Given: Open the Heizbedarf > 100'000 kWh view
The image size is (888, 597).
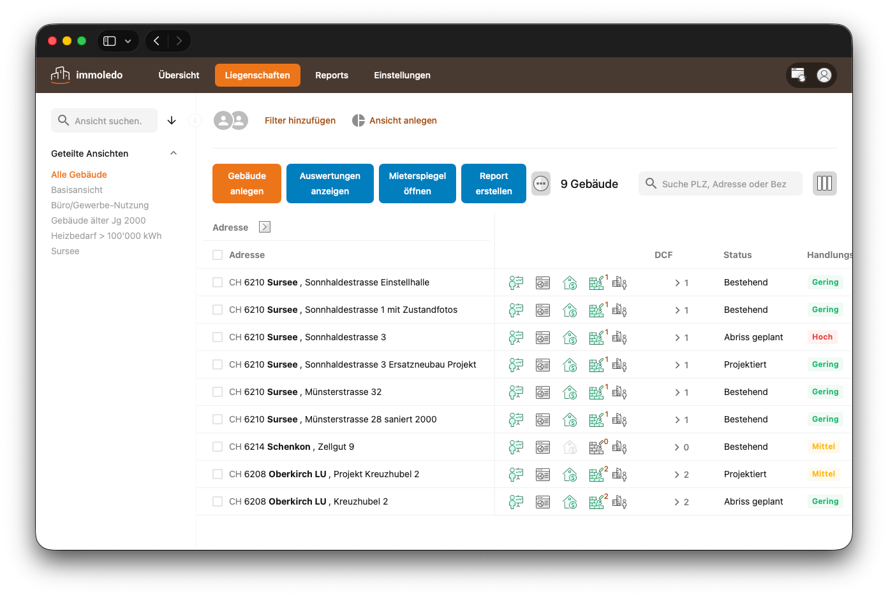Looking at the screenshot, I should coord(107,236).
